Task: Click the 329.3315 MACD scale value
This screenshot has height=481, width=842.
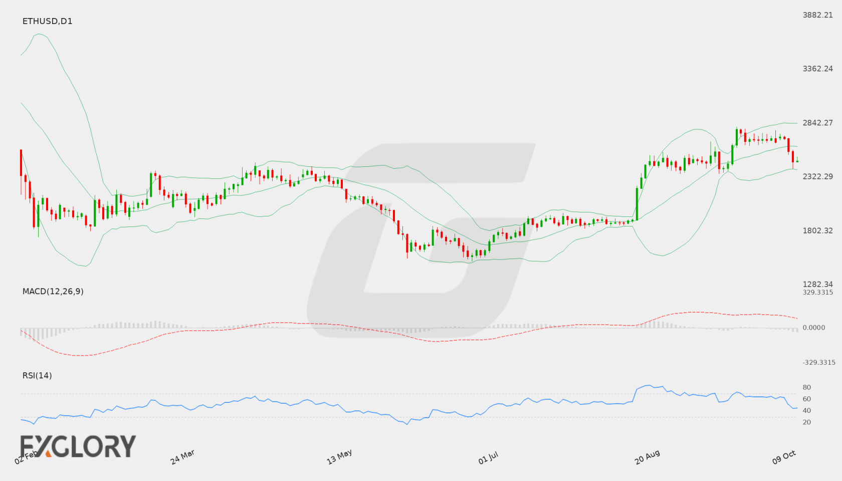Action: [817, 292]
